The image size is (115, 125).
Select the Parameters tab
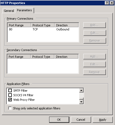[24, 10]
